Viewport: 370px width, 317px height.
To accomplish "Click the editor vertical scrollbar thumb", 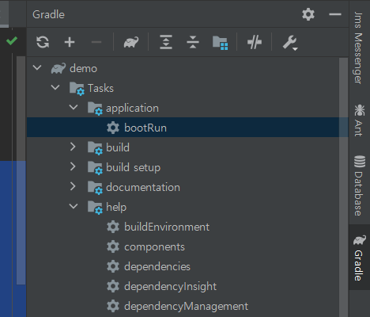I will point(21,170).
